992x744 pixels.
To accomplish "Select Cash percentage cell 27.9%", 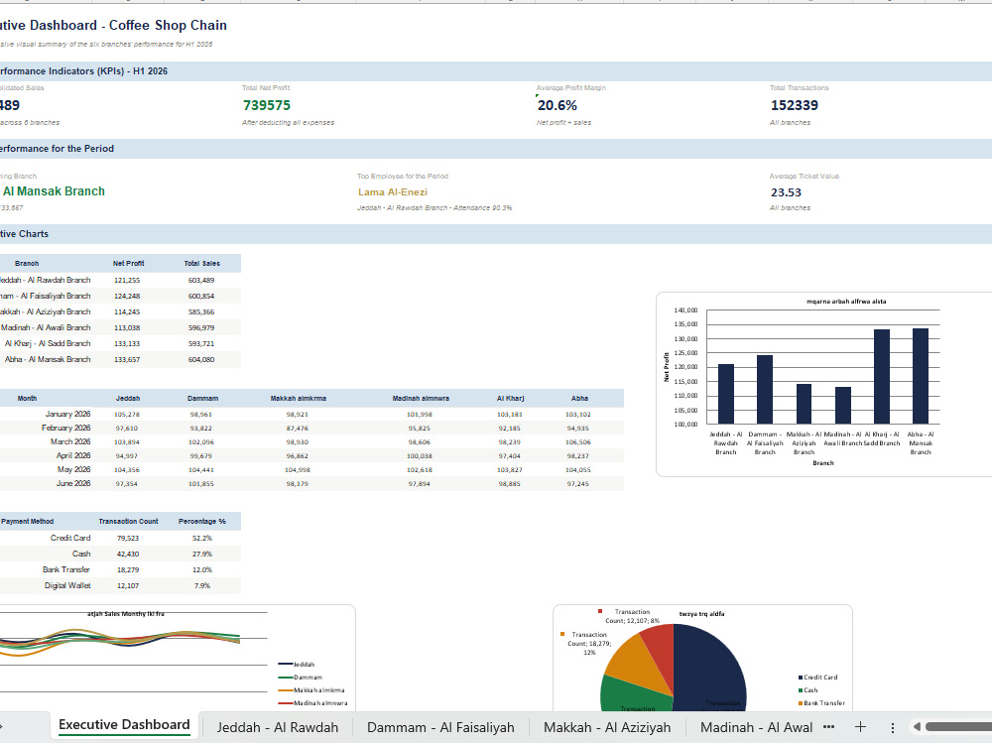I will click(201, 555).
